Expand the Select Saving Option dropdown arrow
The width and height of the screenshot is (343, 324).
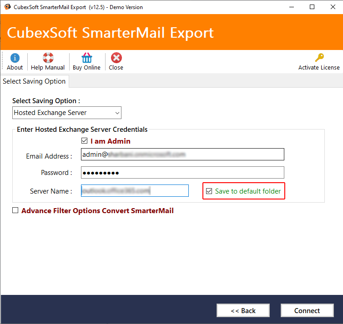[x=117, y=113]
